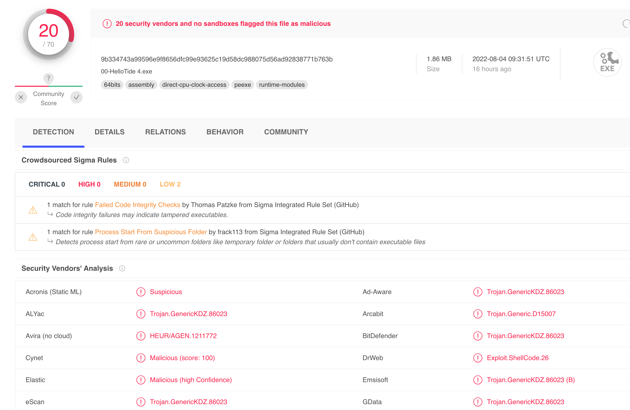
Task: Click the community score question mark marker
Action: (x=48, y=78)
